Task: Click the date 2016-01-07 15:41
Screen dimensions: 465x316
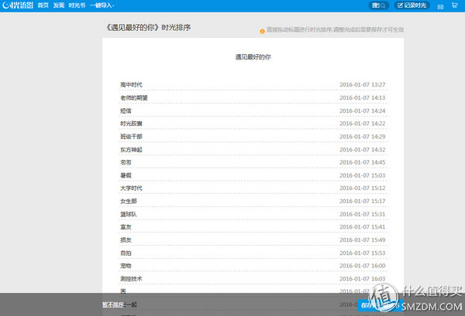Action: (363, 227)
